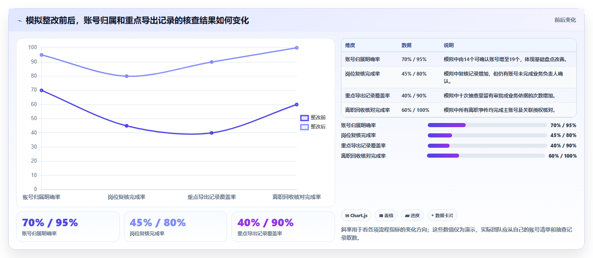Click the Chart.js tag chip
The image size is (593, 258).
(356, 215)
